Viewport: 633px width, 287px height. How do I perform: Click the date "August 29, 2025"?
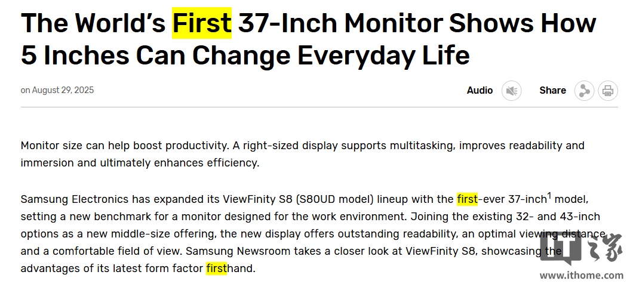(63, 91)
